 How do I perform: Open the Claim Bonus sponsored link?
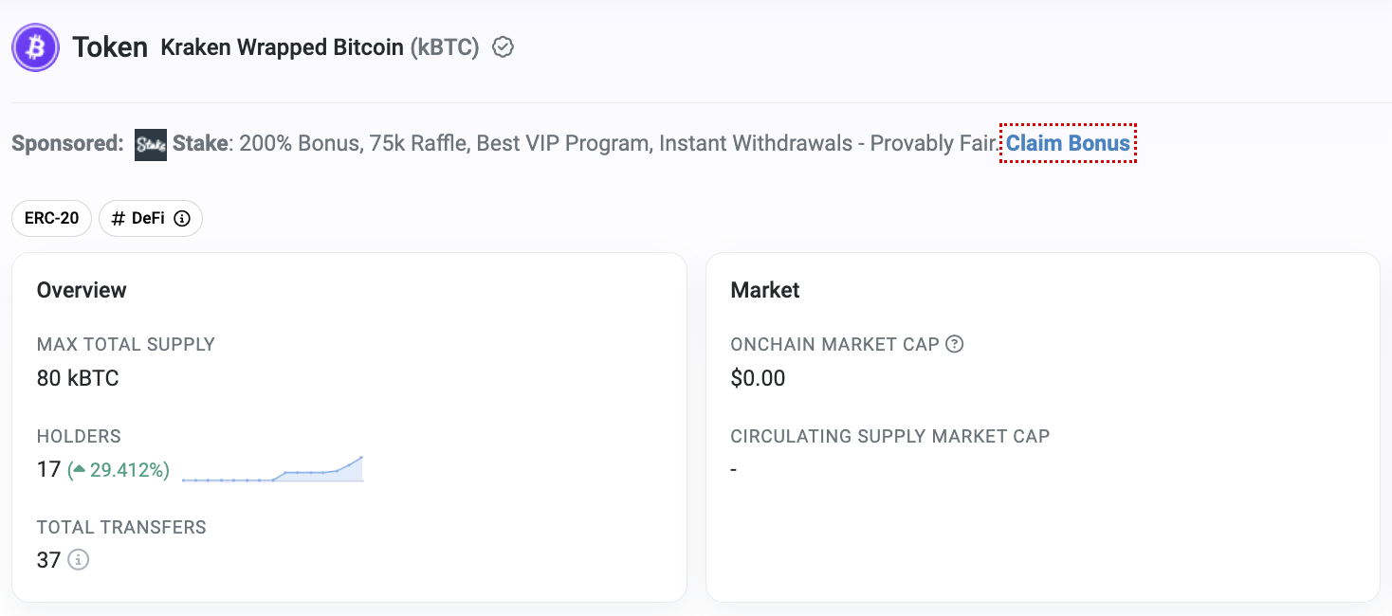coord(1068,143)
